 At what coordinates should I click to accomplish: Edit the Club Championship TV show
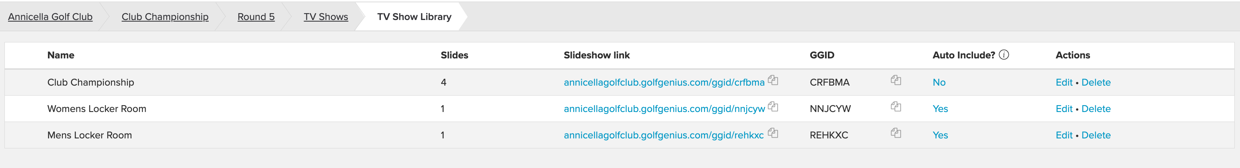click(1064, 82)
